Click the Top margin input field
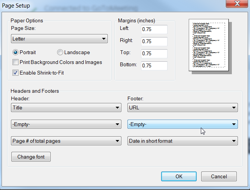This screenshot has height=190, width=250. coord(154,54)
